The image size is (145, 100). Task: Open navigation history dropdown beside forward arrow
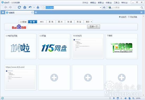[15, 7]
